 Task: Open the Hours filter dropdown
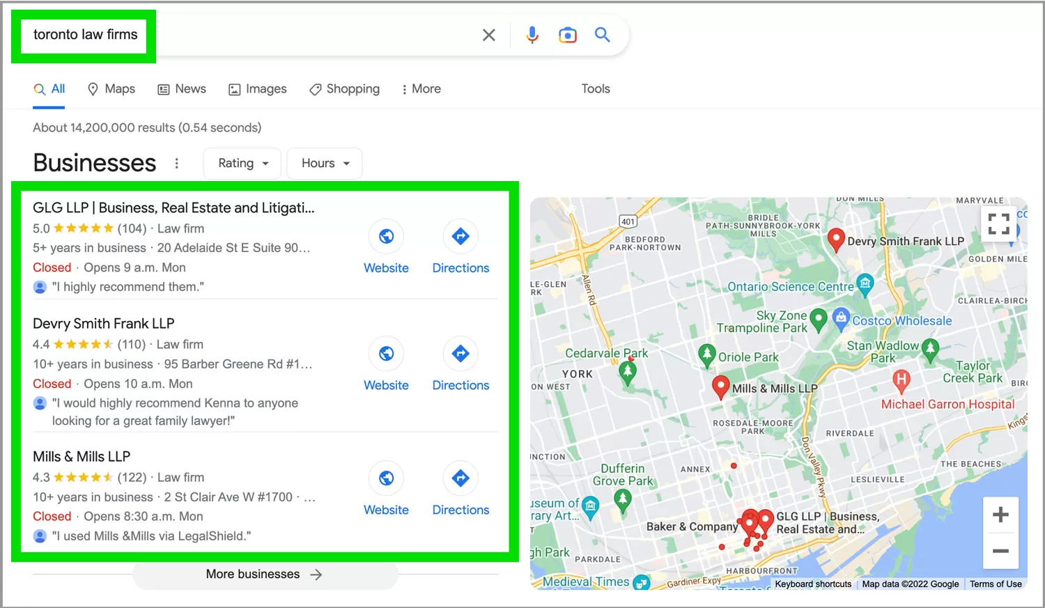[325, 163]
